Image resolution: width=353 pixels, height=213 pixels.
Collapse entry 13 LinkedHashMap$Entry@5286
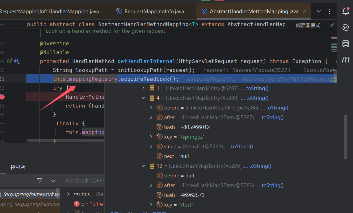click(x=144, y=166)
